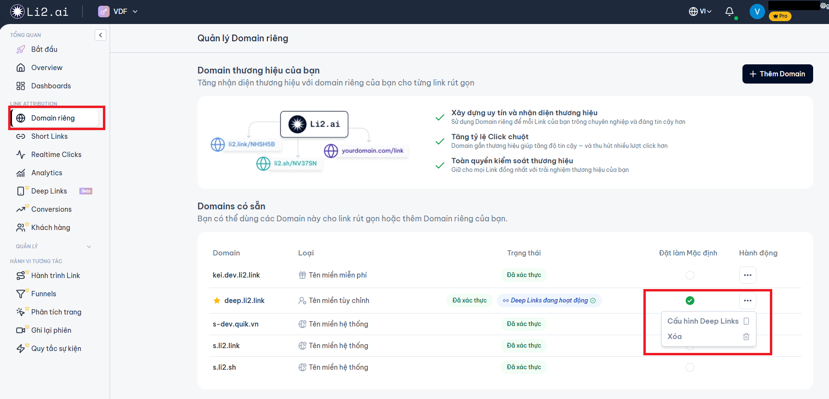Click the Deep Links phone icon
The image size is (829, 399).
click(21, 191)
